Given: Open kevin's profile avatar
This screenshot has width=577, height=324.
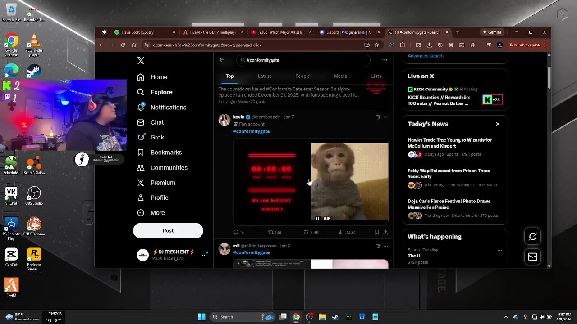Looking at the screenshot, I should point(224,120).
